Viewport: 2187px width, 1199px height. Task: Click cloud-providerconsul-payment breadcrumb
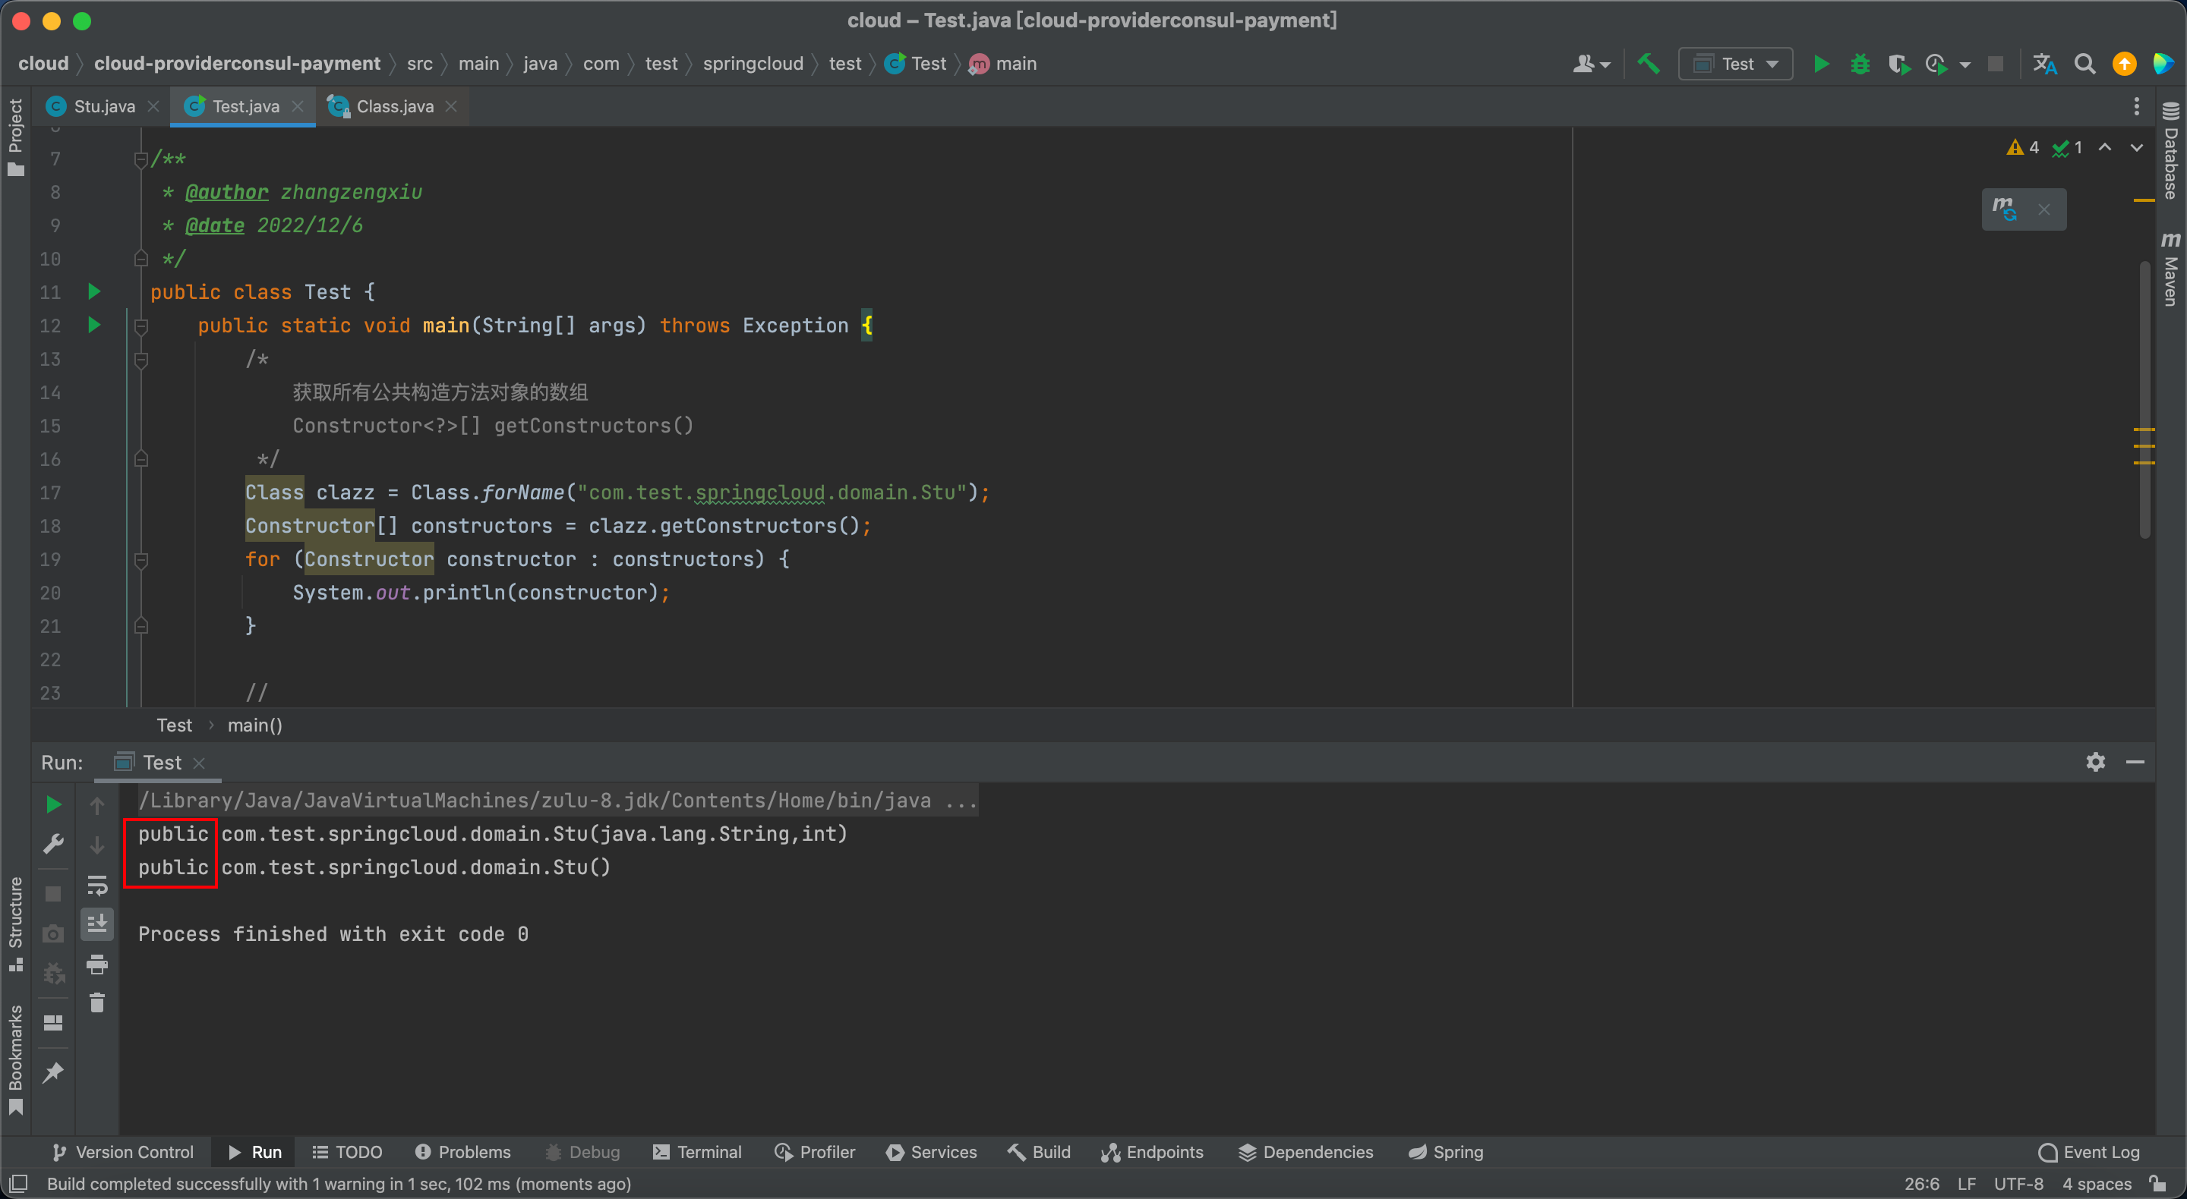click(237, 64)
